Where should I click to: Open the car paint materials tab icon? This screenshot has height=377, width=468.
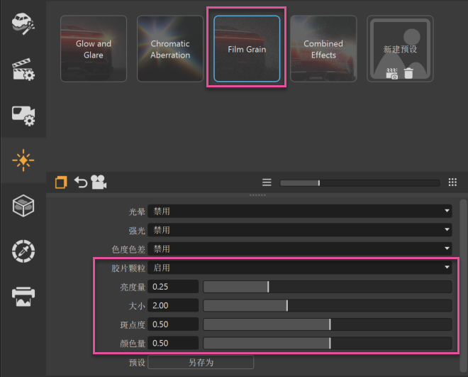(23, 23)
